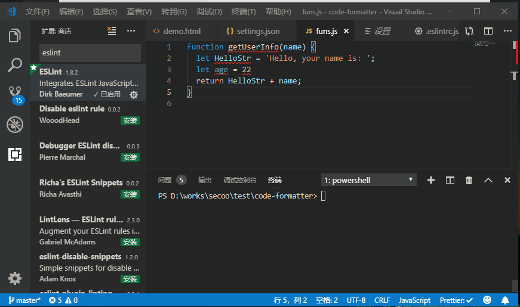The height and width of the screenshot is (307, 520).
Task: Open the Extensions view in activity bar
Action: pyautogui.click(x=14, y=154)
